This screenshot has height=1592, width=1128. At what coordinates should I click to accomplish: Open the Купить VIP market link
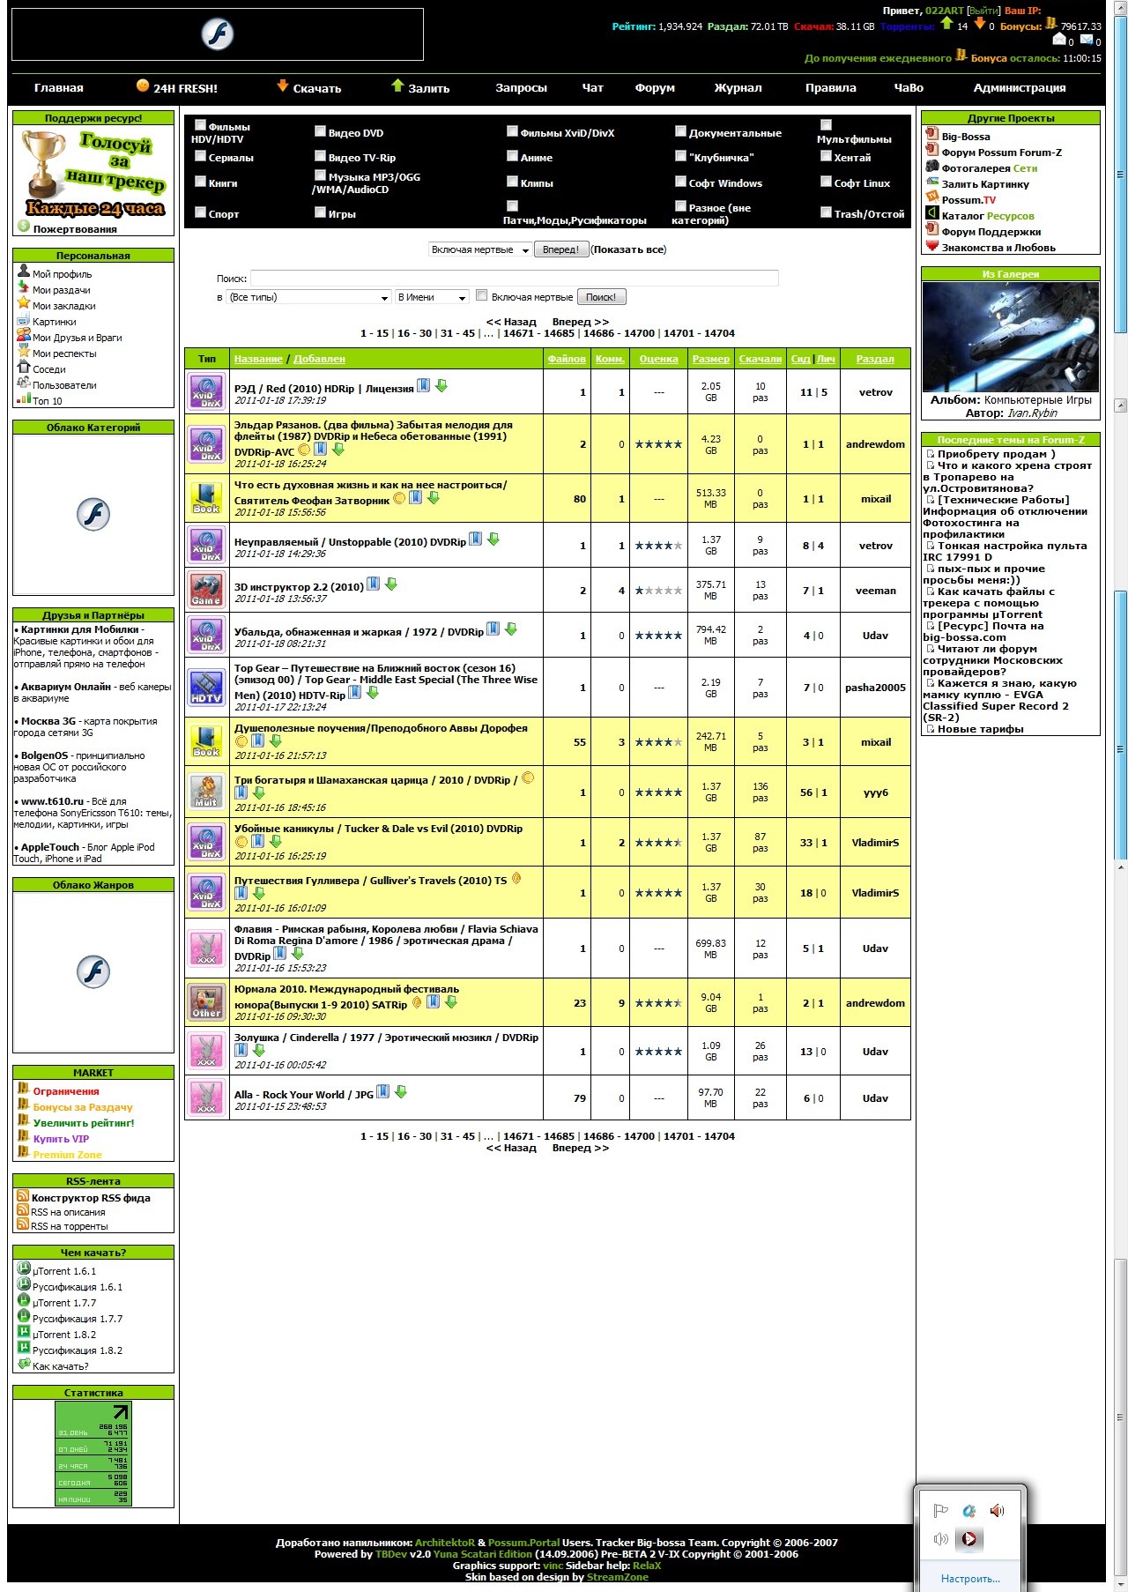pos(61,1139)
